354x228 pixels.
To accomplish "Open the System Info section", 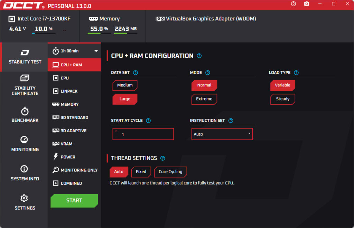I will (25, 173).
